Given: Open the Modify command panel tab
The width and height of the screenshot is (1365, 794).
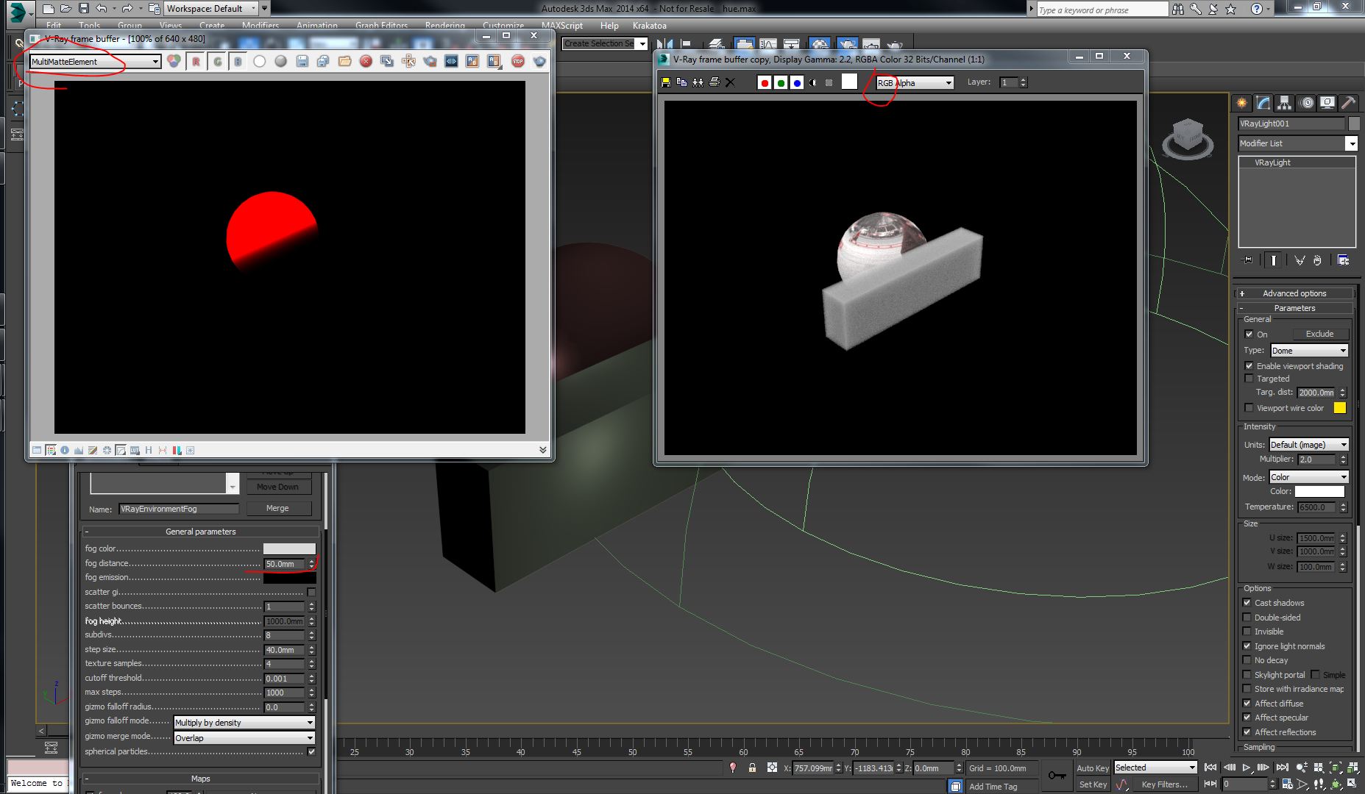Looking at the screenshot, I should tap(1263, 103).
